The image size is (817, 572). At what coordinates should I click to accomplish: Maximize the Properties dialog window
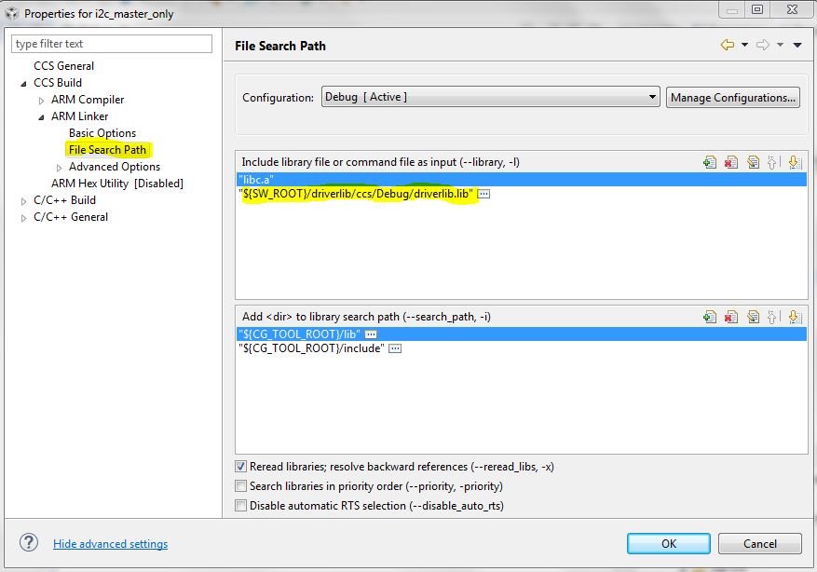757,9
